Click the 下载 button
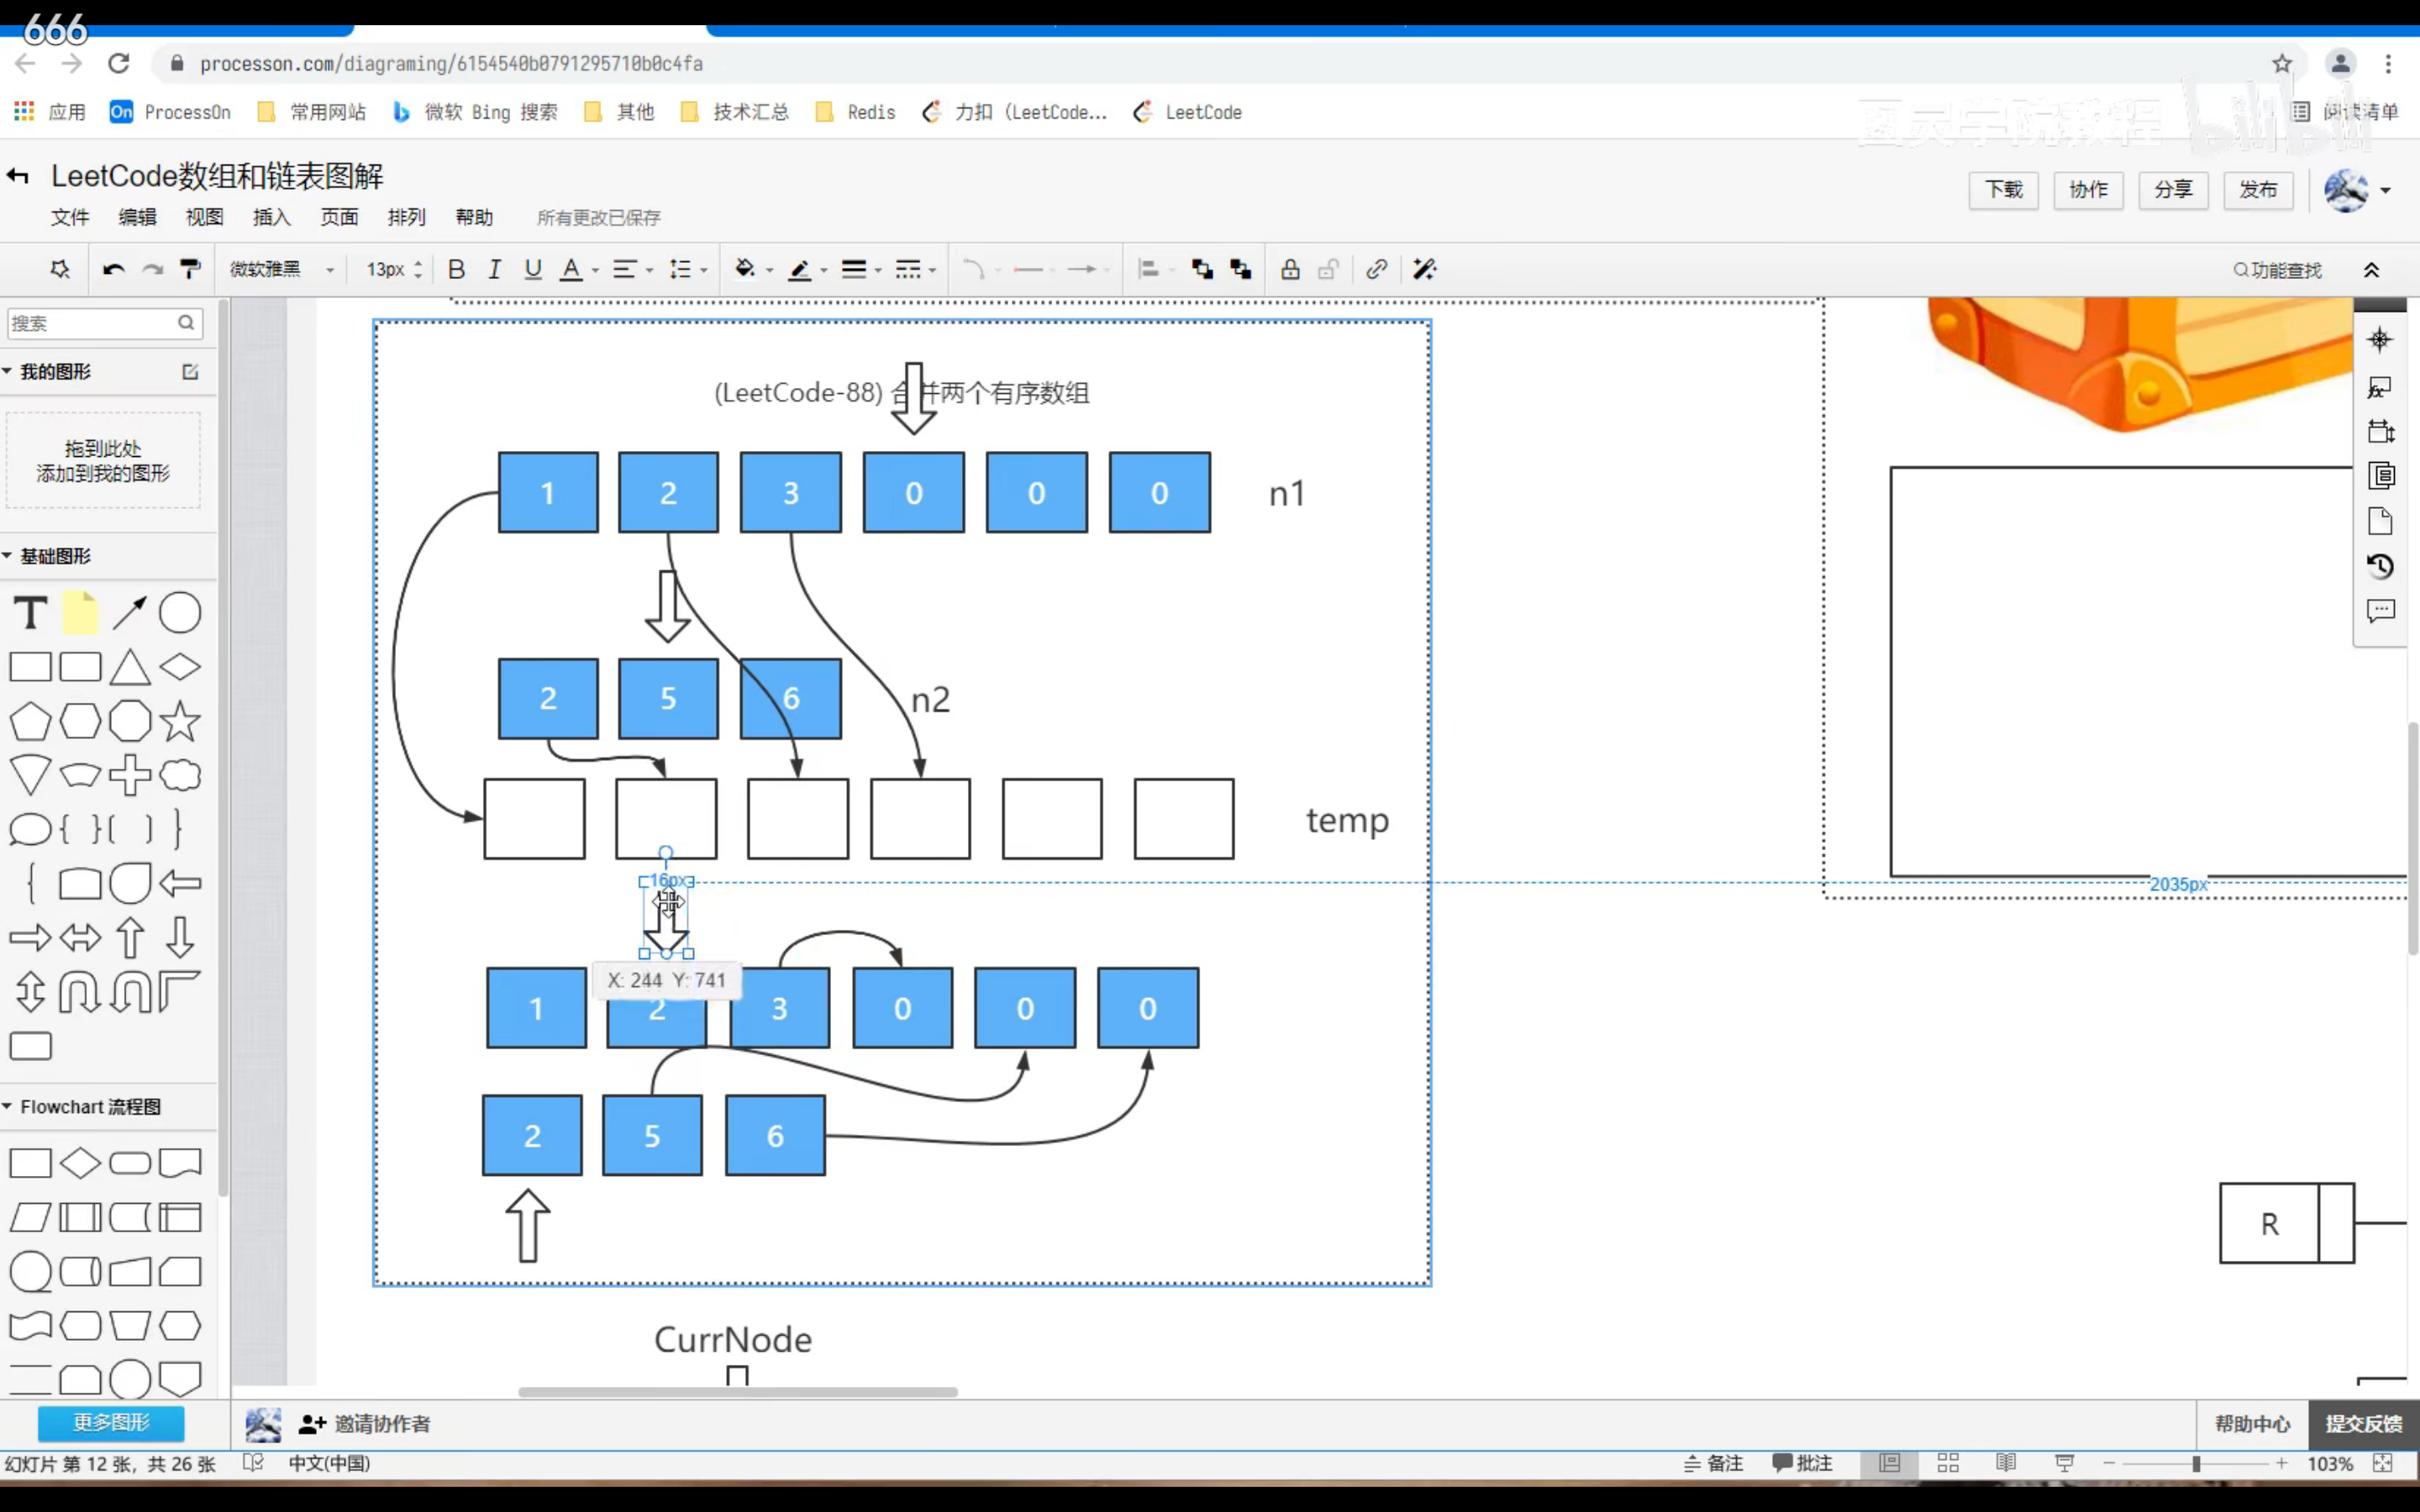This screenshot has width=2420, height=1512. tap(2004, 190)
